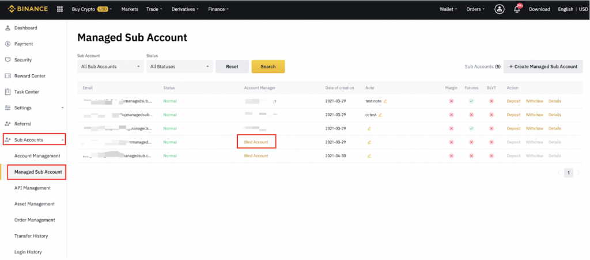Click the Reset button
The height and width of the screenshot is (260, 590).
tap(232, 67)
